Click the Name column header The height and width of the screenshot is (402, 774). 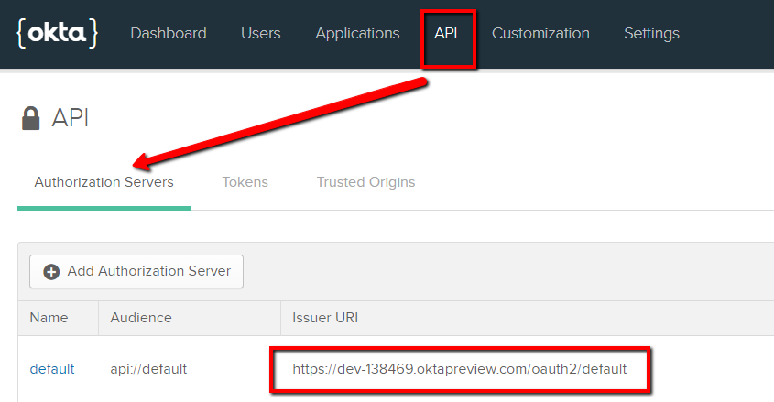49,318
